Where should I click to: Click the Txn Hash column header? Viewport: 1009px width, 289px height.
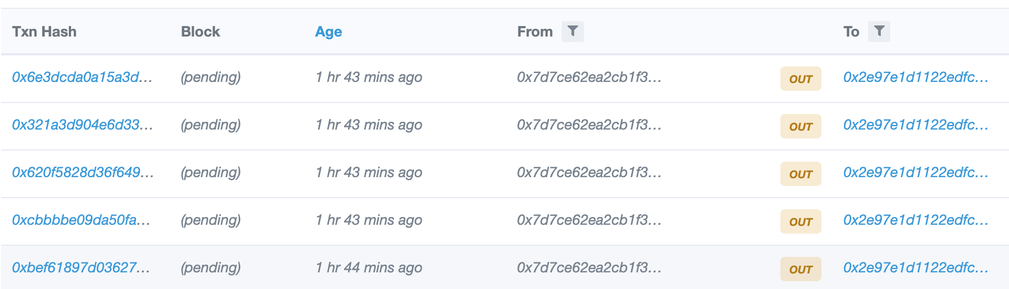click(x=44, y=32)
